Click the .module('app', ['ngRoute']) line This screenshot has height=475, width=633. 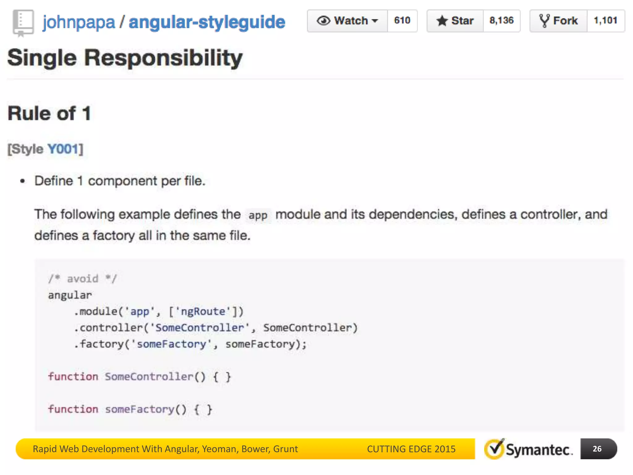(159, 311)
